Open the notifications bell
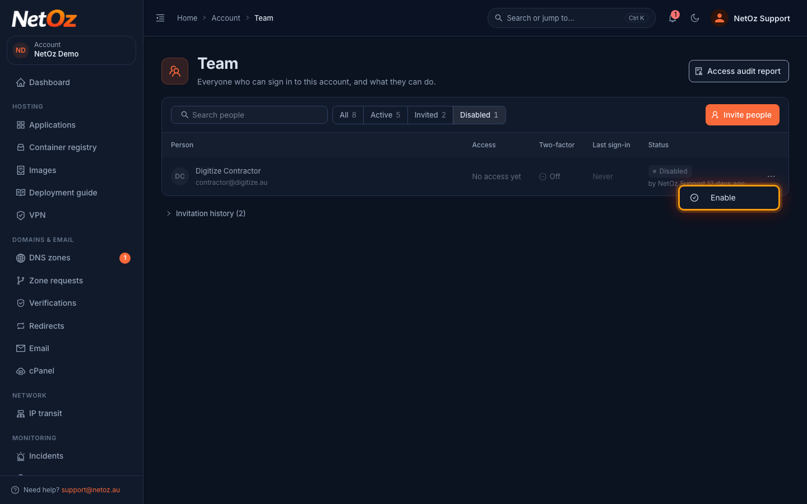 (672, 18)
